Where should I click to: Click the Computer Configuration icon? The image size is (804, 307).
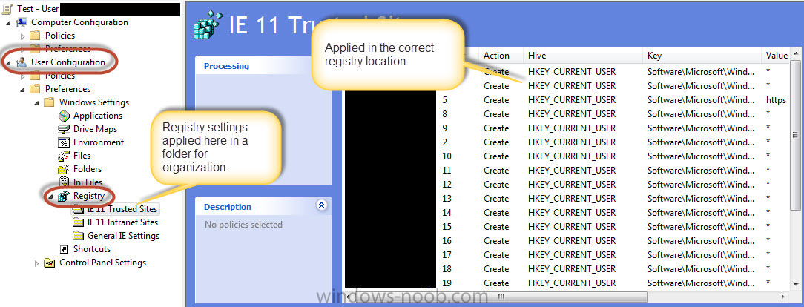(22, 22)
